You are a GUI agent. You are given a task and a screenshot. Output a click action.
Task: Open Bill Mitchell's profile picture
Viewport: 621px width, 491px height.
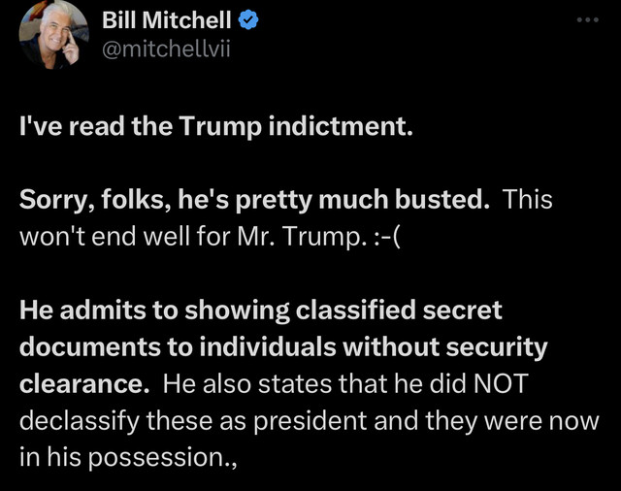pos(53,36)
